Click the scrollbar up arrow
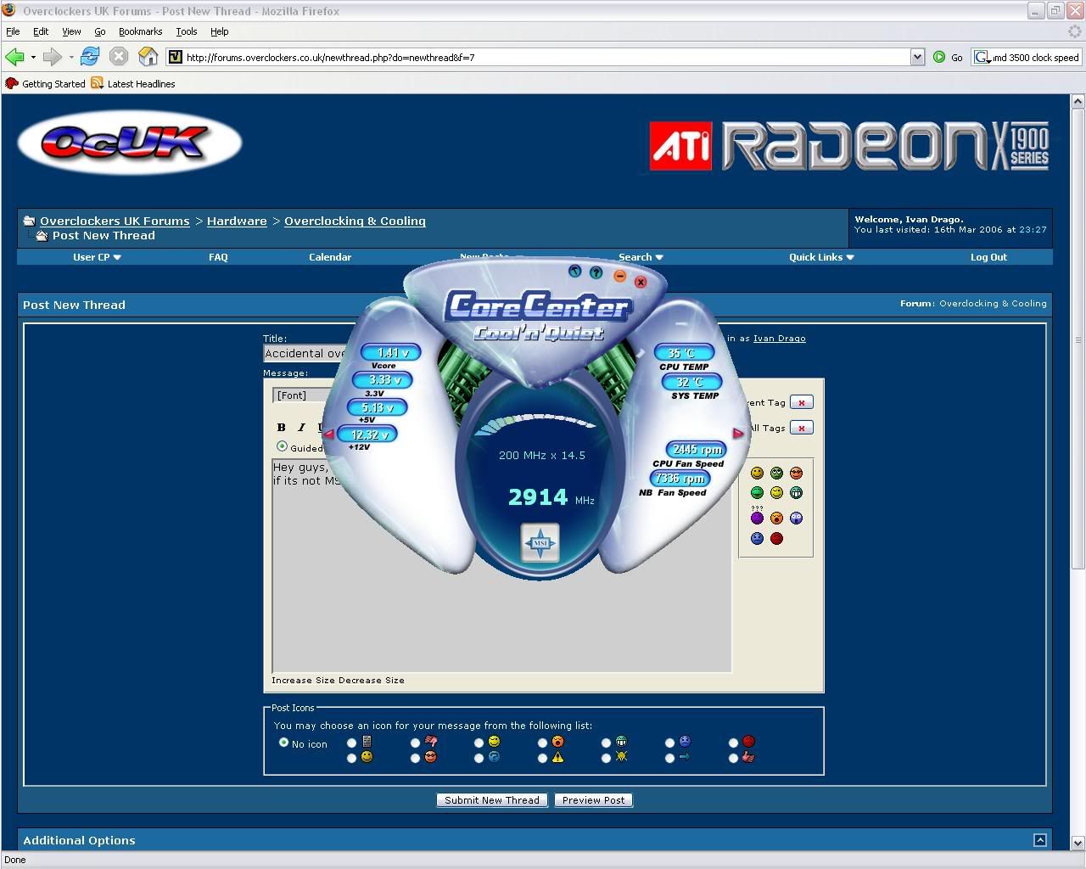The image size is (1086, 869). coord(1078,101)
